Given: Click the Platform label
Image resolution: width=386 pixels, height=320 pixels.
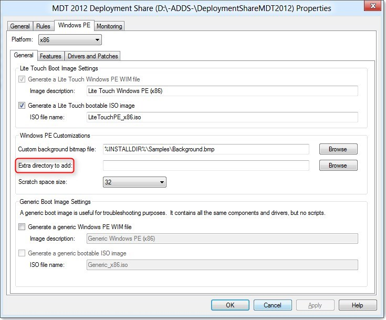Looking at the screenshot, I should 22,39.
